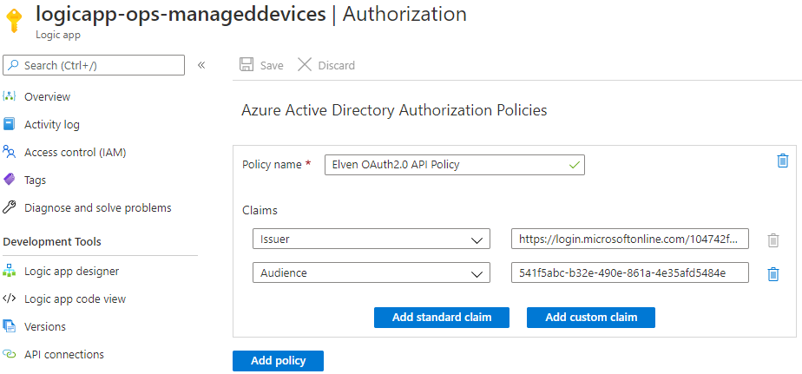Open Logic app code view
The image size is (802, 374).
pos(75,299)
